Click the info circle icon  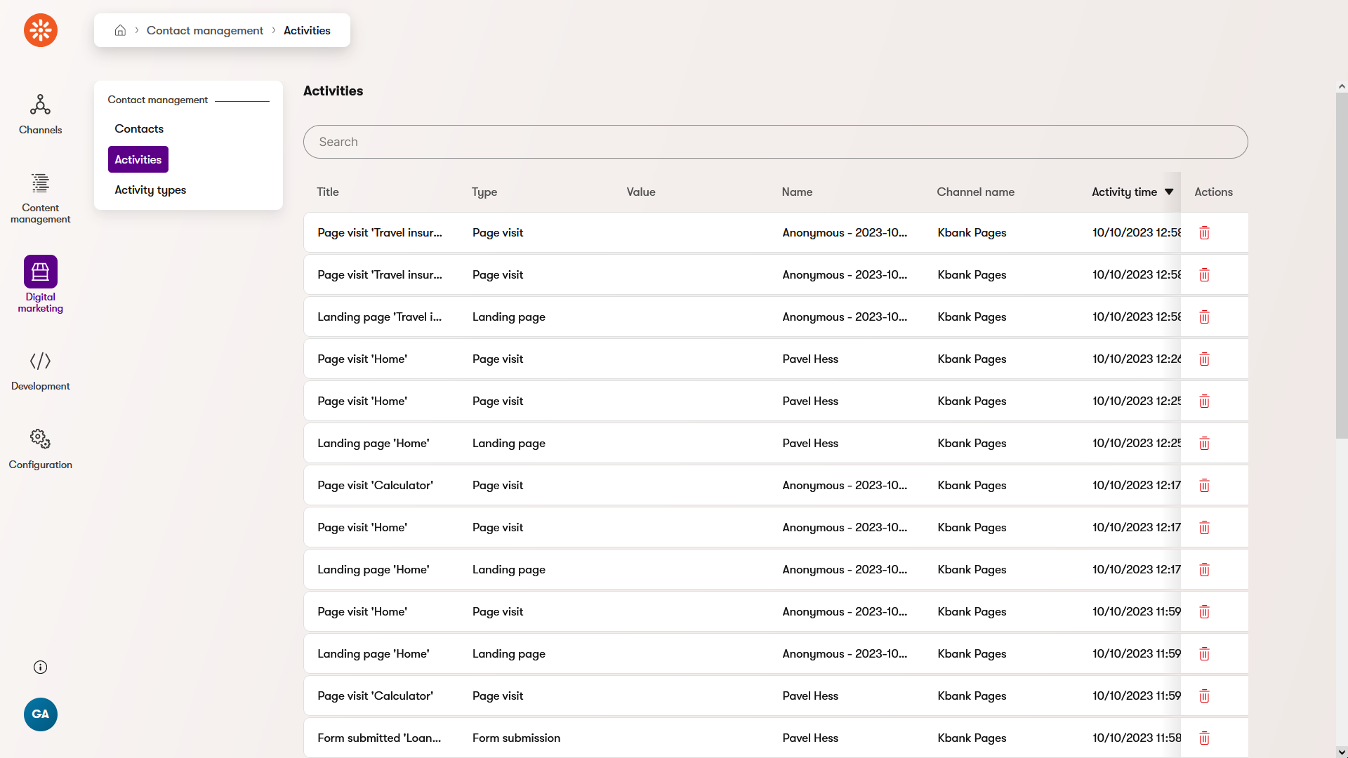(40, 667)
